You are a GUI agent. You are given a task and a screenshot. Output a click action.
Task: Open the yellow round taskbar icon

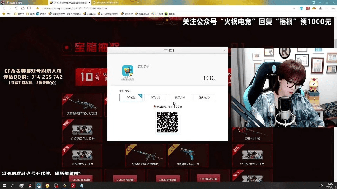coord(47,186)
